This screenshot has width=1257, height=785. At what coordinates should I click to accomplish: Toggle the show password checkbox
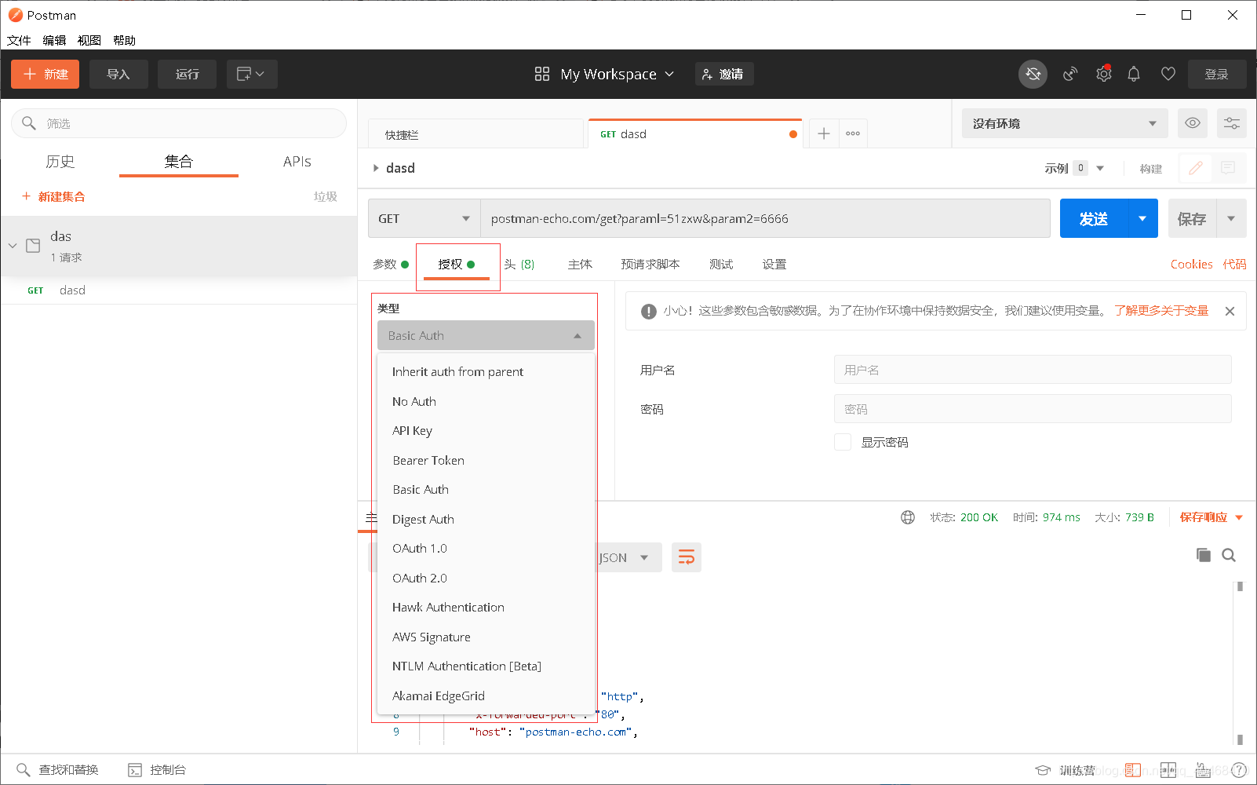[x=843, y=442]
